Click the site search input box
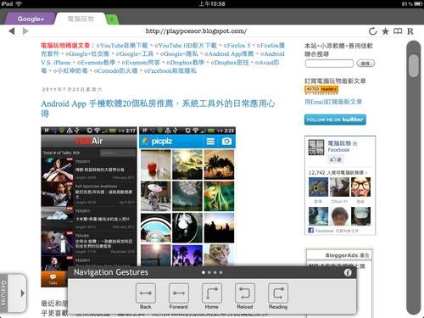This screenshot has width=424, height=318. 329,64
